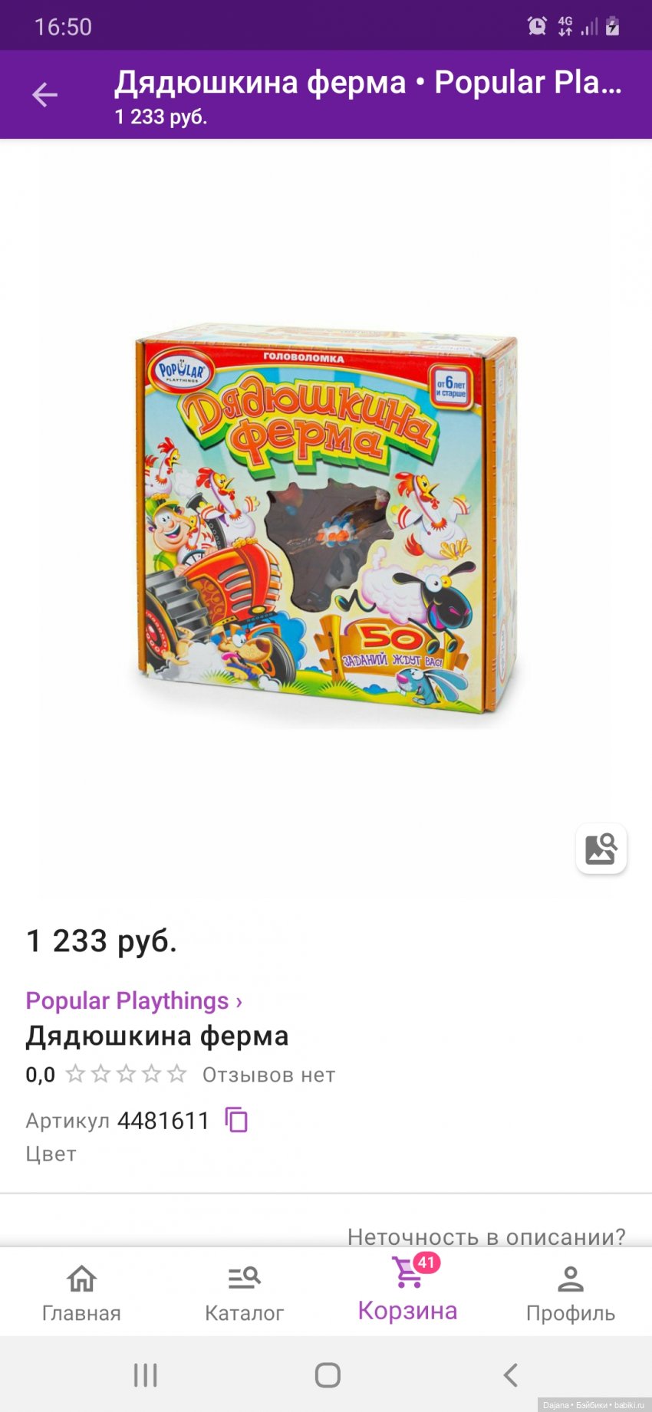Tap the alarm icon in status bar

pos(538,27)
